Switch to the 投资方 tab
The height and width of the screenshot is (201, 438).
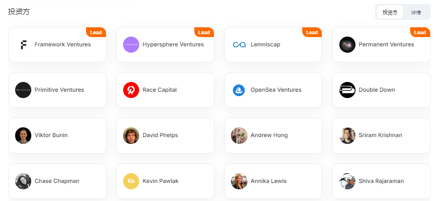coord(390,12)
